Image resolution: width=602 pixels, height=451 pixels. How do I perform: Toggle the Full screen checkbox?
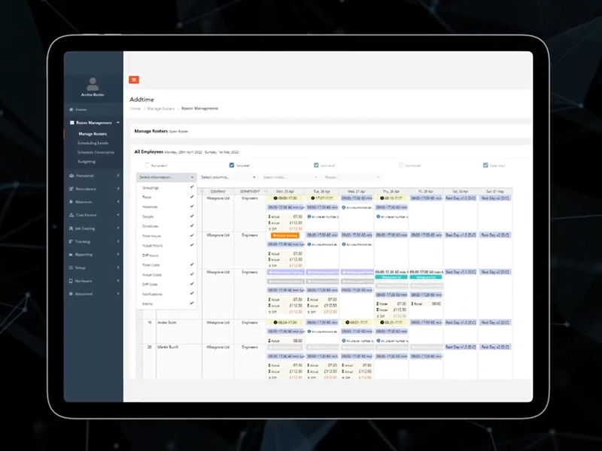tap(147, 165)
